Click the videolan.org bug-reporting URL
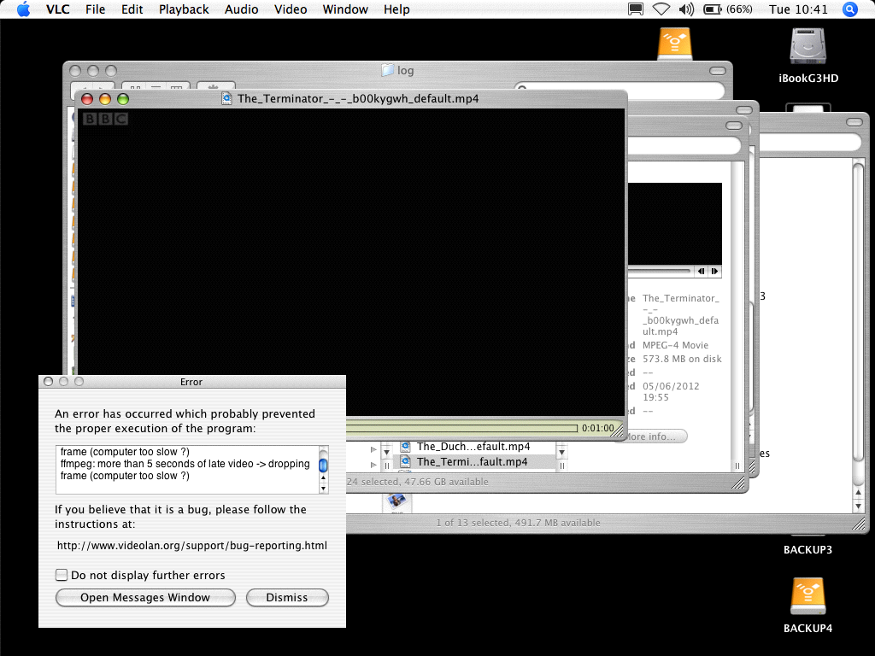This screenshot has width=875, height=656. (192, 546)
